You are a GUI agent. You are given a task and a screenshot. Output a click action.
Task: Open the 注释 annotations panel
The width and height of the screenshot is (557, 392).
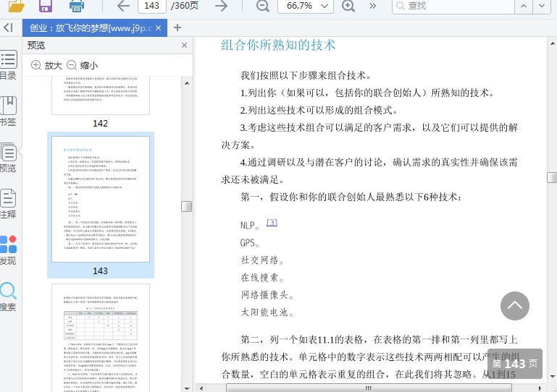(8, 204)
